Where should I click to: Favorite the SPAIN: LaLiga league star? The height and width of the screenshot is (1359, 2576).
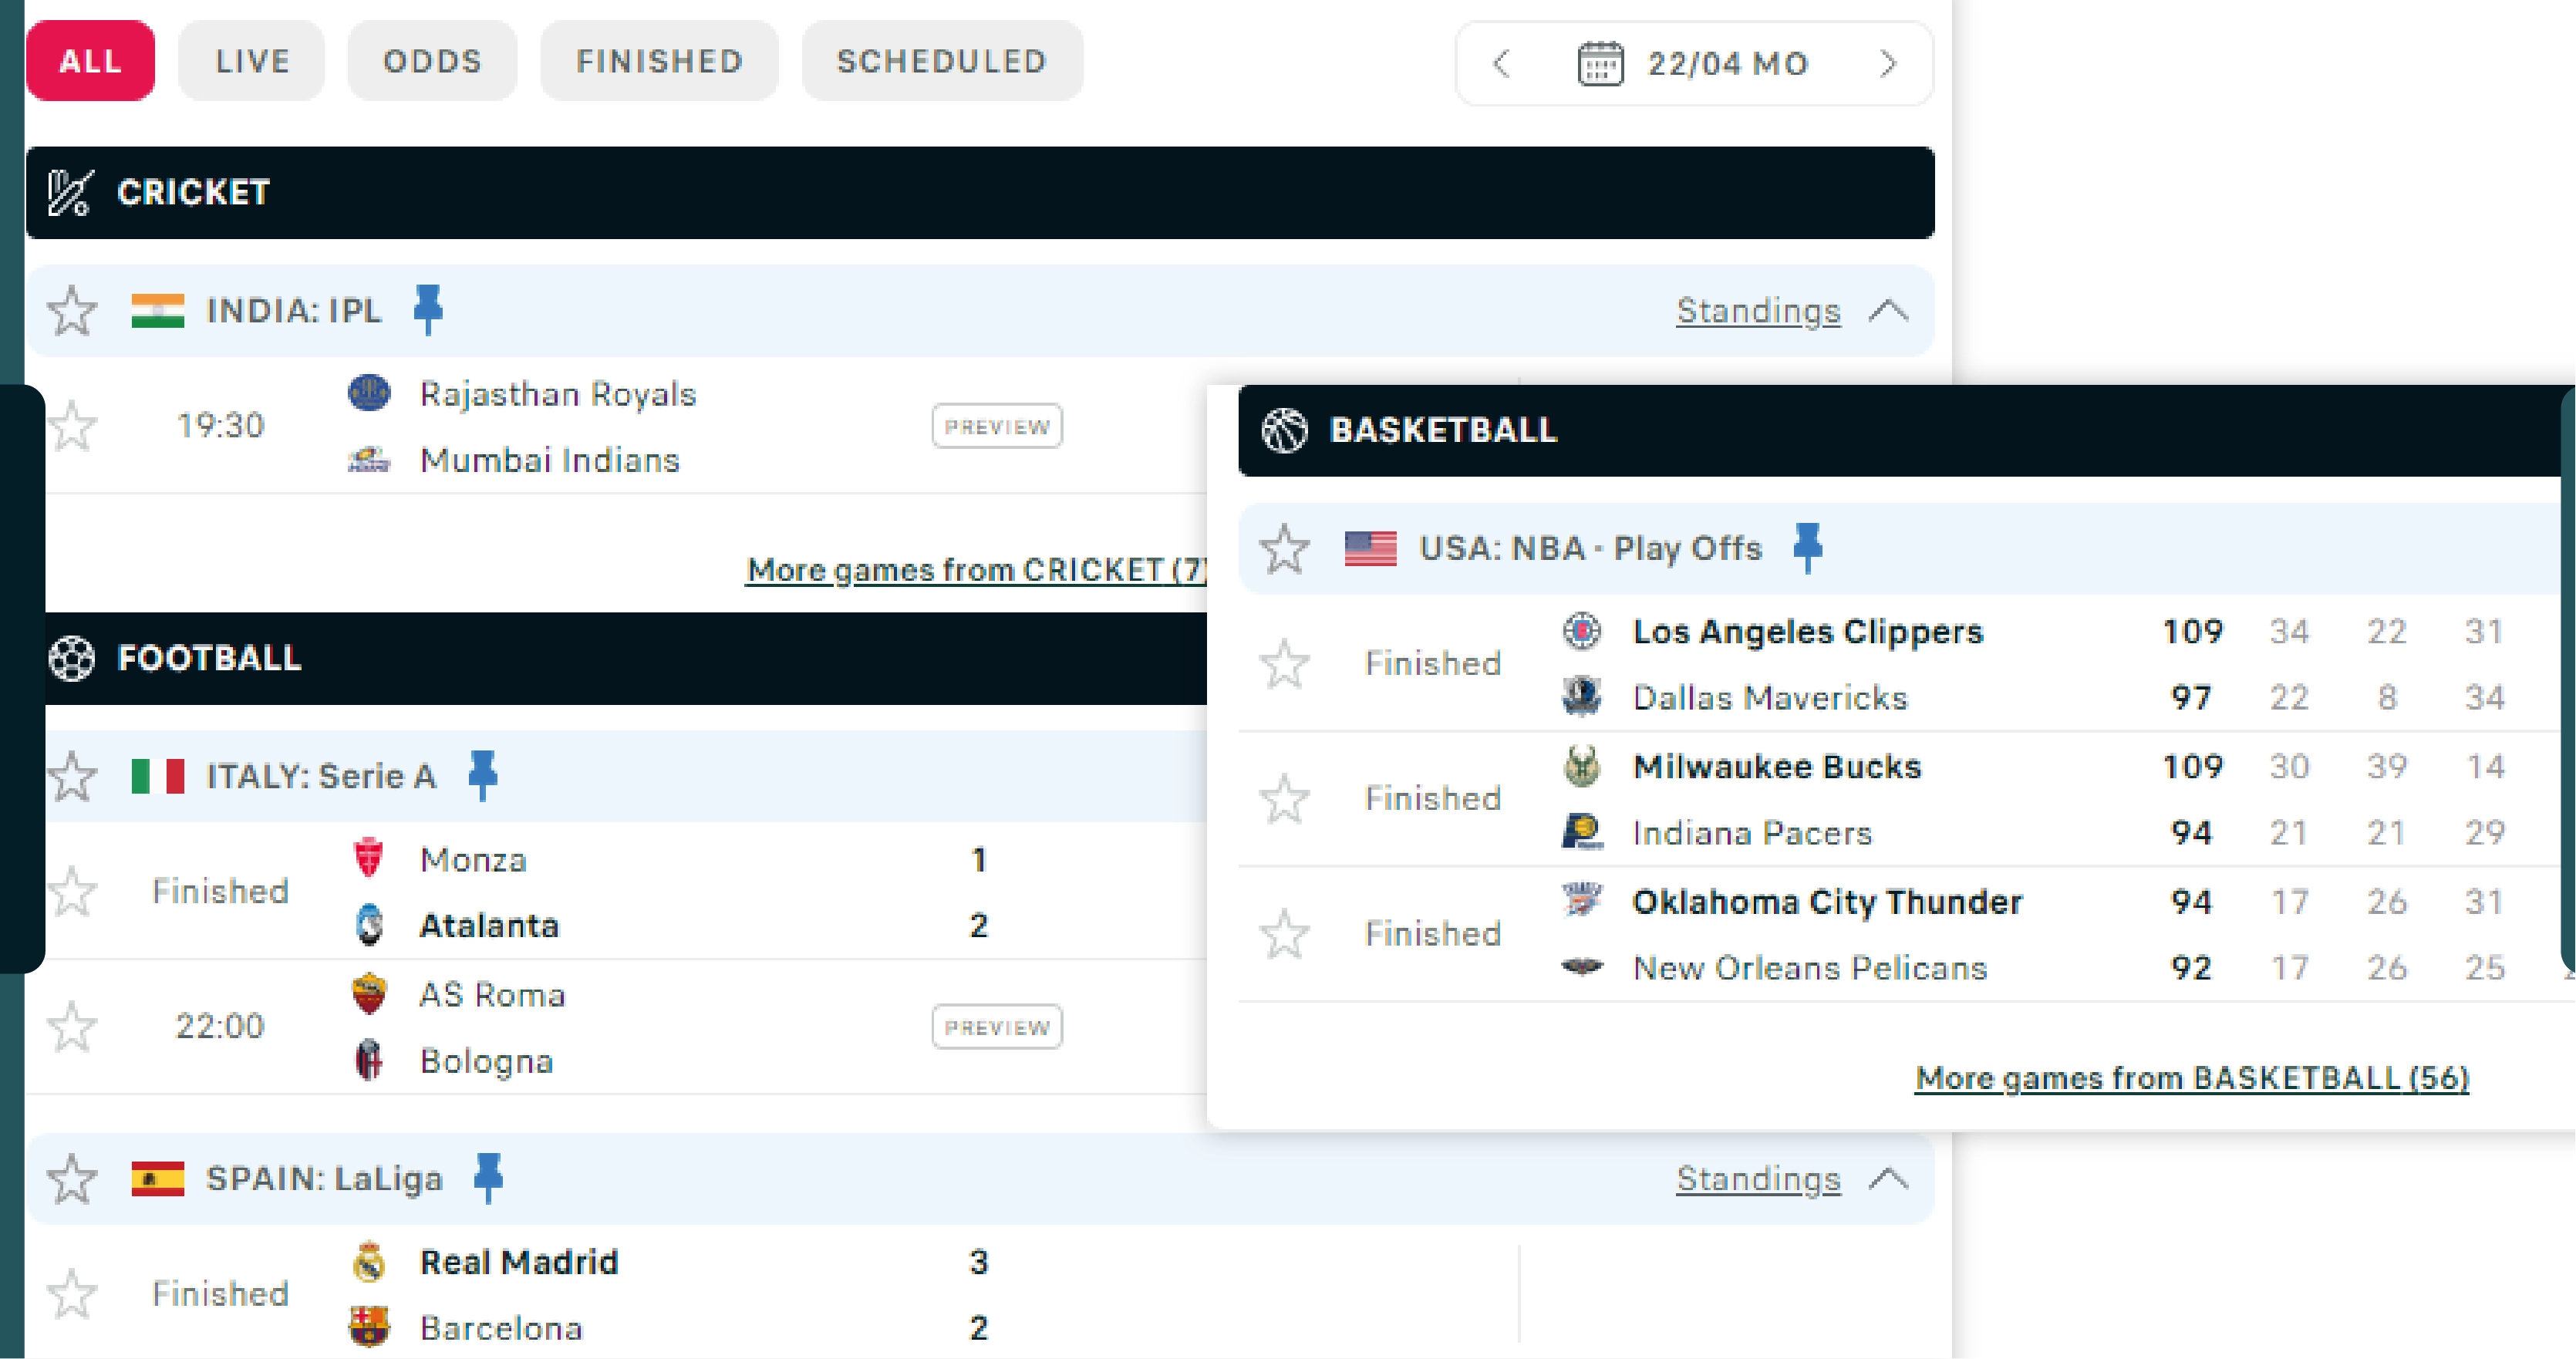[72, 1179]
